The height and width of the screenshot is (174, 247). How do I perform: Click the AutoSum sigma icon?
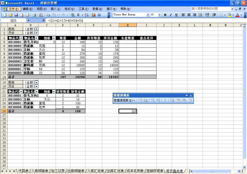click(78, 15)
